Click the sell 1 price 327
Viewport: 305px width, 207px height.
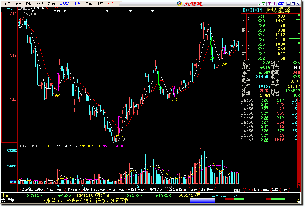point(261,35)
